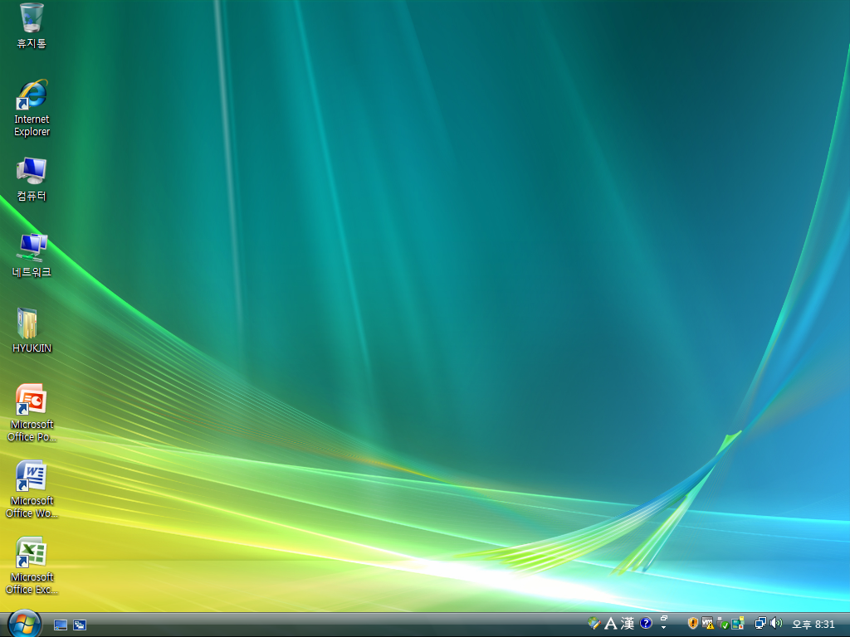Click the Windows Security shield tray icon

click(693, 623)
